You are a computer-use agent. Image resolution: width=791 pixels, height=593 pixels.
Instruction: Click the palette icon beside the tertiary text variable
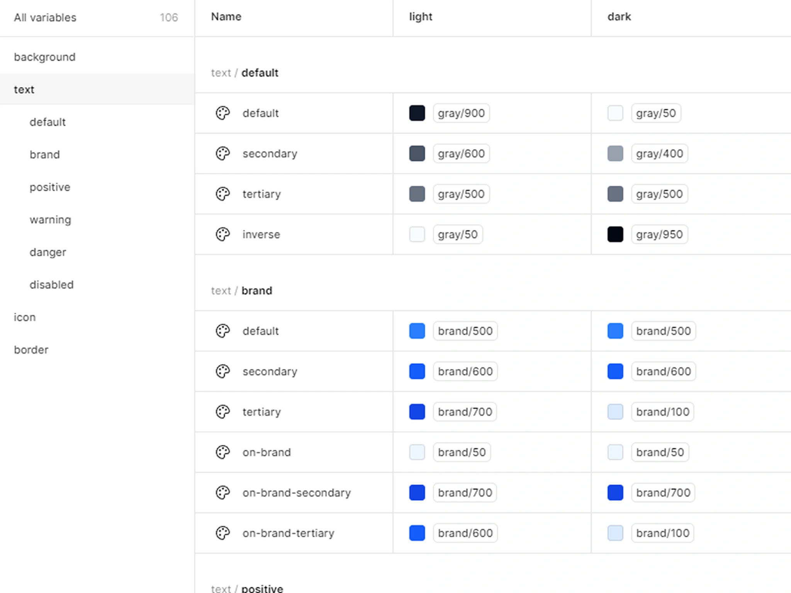tap(223, 194)
